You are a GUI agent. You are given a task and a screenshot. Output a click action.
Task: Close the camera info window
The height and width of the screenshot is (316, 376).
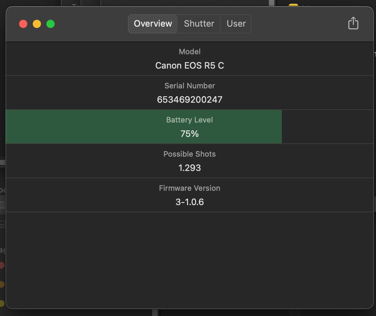point(23,24)
